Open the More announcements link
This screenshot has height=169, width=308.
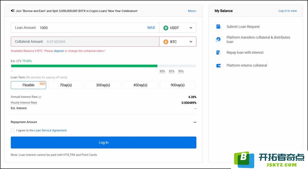click(x=192, y=11)
